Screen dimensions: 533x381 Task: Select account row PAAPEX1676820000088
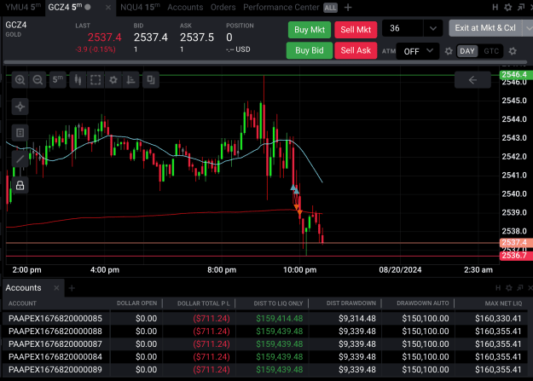click(265, 331)
